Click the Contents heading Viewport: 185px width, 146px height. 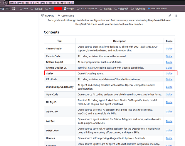tap(51, 32)
